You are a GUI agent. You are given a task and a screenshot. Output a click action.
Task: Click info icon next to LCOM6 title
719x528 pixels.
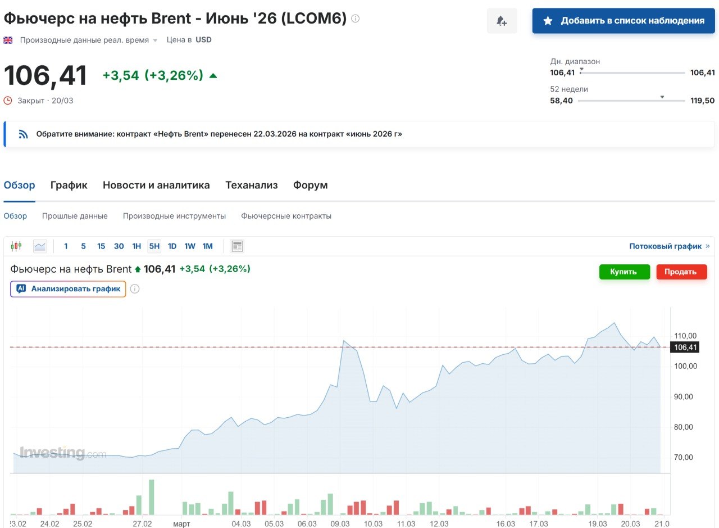coord(355,19)
